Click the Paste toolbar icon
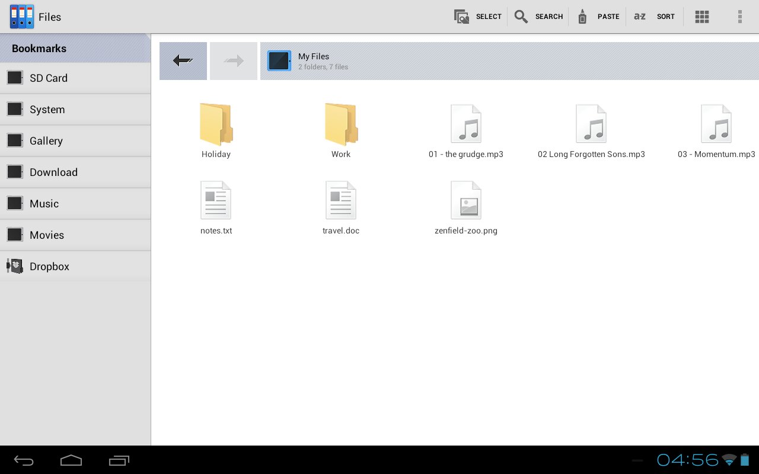This screenshot has width=759, height=474. click(582, 17)
